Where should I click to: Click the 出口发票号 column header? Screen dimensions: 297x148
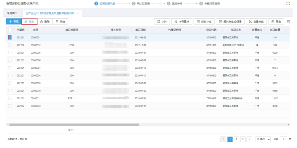pyautogui.click(x=72, y=30)
